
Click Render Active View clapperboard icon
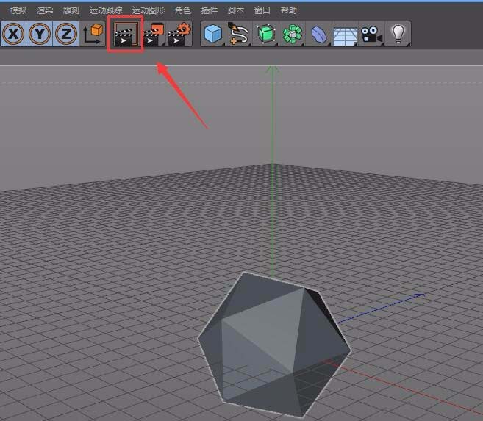[125, 35]
